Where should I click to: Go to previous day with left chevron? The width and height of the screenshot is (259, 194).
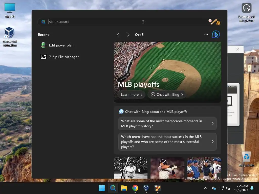coord(118,35)
